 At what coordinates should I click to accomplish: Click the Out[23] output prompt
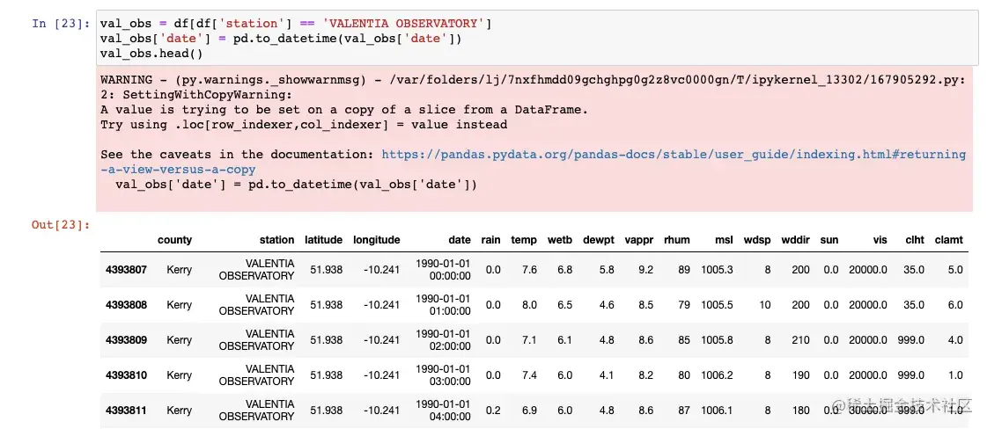61,225
